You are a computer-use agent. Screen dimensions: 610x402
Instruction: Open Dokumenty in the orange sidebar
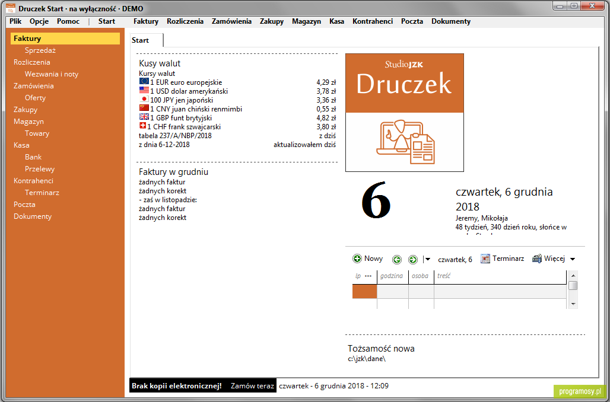coord(33,216)
